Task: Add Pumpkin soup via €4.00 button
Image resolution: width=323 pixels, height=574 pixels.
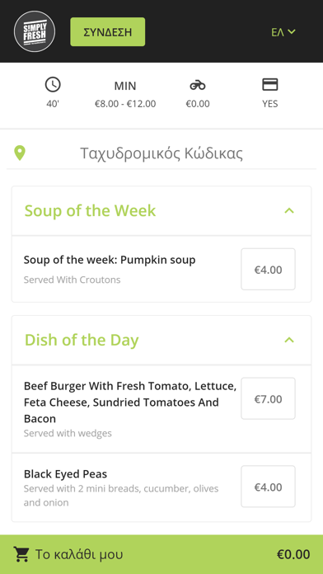Action: point(268,270)
